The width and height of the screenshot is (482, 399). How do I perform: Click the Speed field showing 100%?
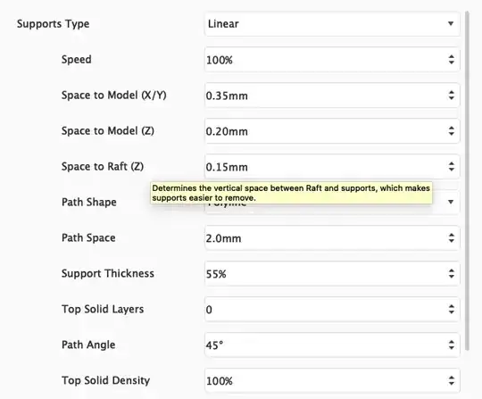click(x=332, y=59)
